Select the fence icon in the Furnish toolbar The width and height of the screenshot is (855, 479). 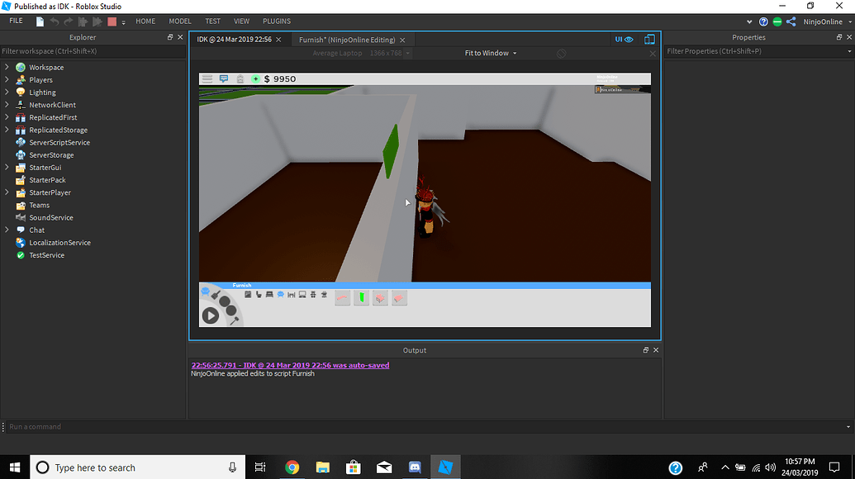point(291,294)
